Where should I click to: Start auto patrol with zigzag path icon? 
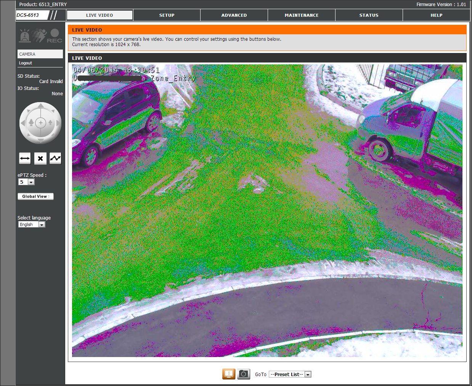55,158
